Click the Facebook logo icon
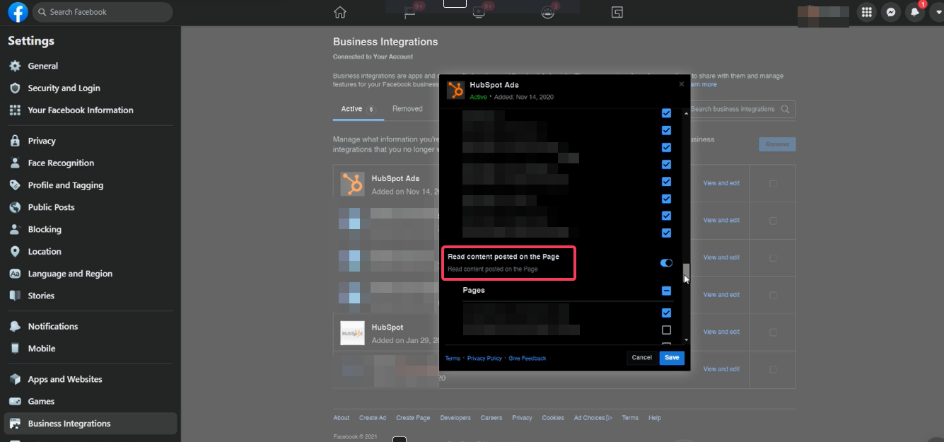Screen dimensions: 944x442 (18, 12)
